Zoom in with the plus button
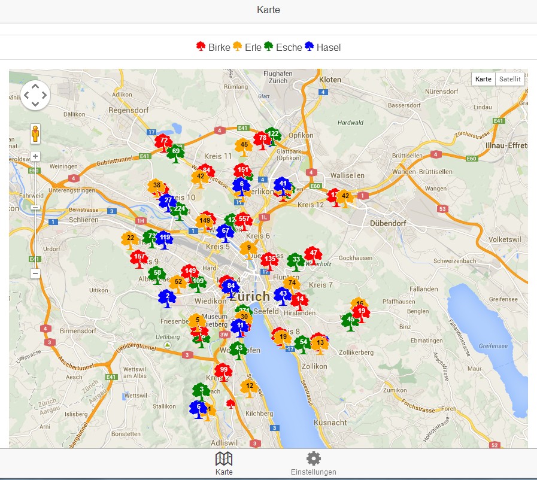This screenshot has width=537, height=480. click(x=35, y=156)
